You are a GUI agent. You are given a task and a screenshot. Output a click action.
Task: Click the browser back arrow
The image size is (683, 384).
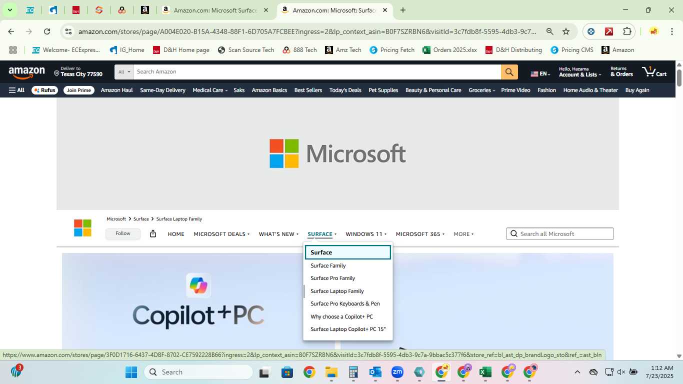coord(11,31)
